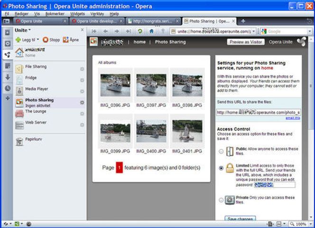This screenshot has width=315, height=228.
Task: Switch to the first Opera Unite tab
Action: click(41, 21)
